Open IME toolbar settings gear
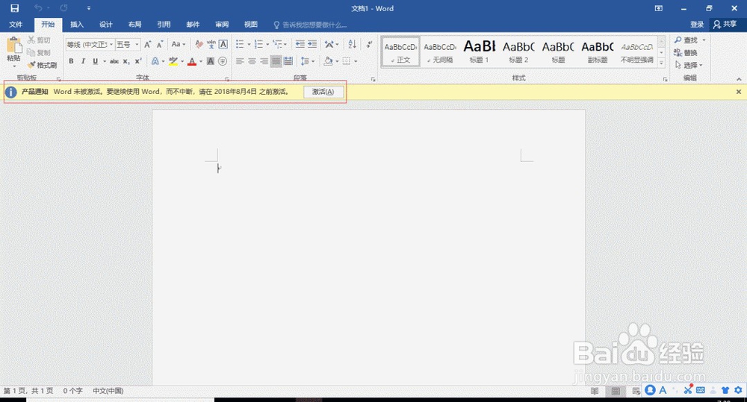Image resolution: width=747 pixels, height=402 pixels. click(x=738, y=390)
